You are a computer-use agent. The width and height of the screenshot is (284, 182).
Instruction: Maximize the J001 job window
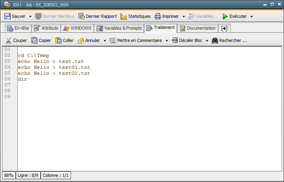tap(272, 4)
